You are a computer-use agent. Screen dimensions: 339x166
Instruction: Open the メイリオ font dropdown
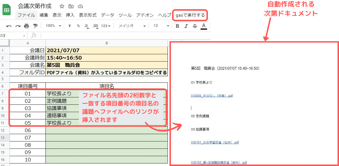click(x=133, y=26)
